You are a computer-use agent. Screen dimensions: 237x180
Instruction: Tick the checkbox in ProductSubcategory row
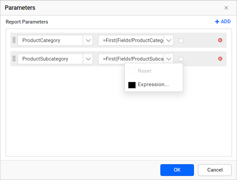click(x=181, y=59)
